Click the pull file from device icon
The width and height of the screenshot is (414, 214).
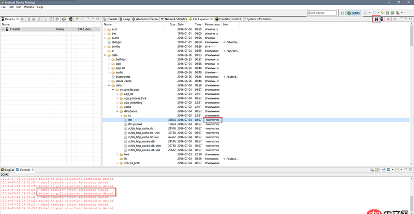pyautogui.click(x=376, y=19)
